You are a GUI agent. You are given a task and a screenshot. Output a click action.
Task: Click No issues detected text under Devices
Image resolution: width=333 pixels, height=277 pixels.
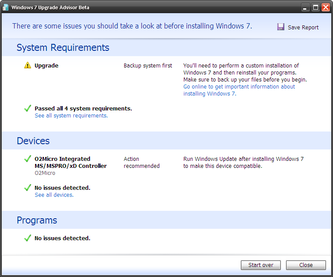click(62, 188)
